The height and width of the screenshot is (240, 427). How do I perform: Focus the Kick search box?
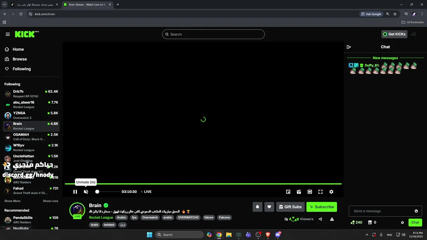213,34
